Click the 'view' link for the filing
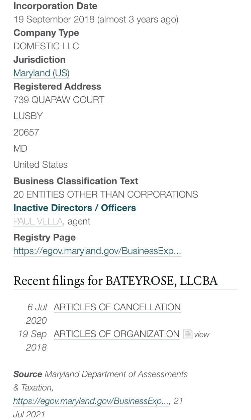 tap(202, 334)
